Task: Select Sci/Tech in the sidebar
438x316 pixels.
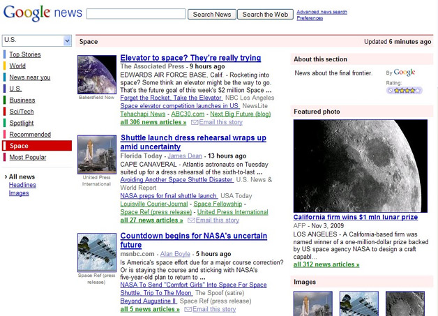Action: (x=22, y=112)
